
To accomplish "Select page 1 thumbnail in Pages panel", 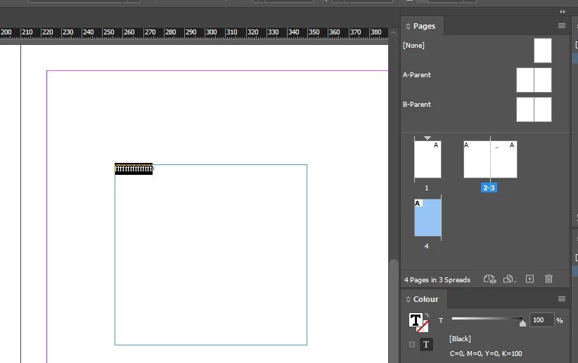I will click(428, 159).
